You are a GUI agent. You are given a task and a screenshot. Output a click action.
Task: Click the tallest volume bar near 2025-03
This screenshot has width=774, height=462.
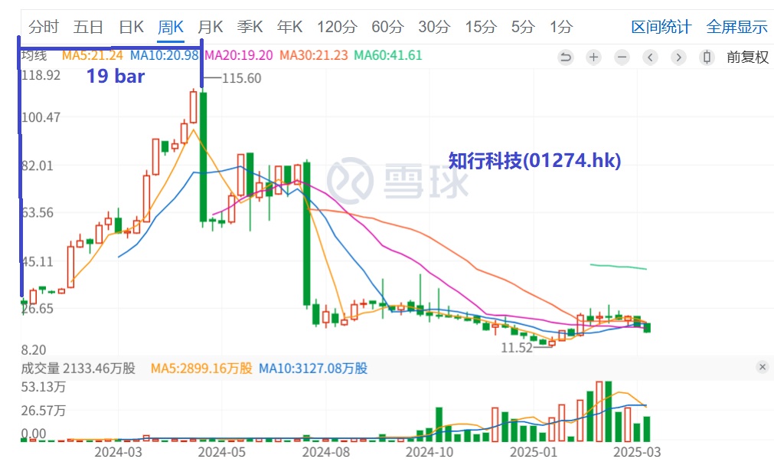tap(608, 411)
